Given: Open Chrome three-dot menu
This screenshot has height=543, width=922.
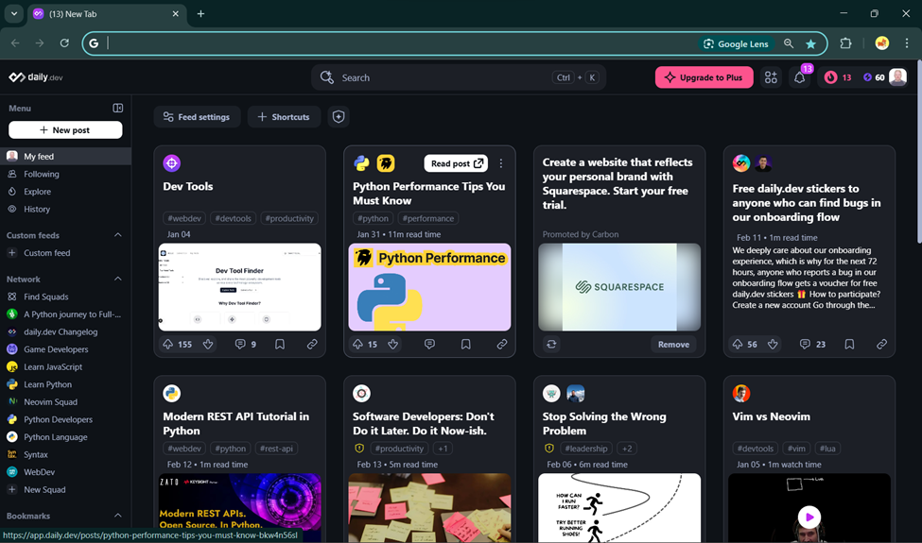Looking at the screenshot, I should pyautogui.click(x=907, y=43).
